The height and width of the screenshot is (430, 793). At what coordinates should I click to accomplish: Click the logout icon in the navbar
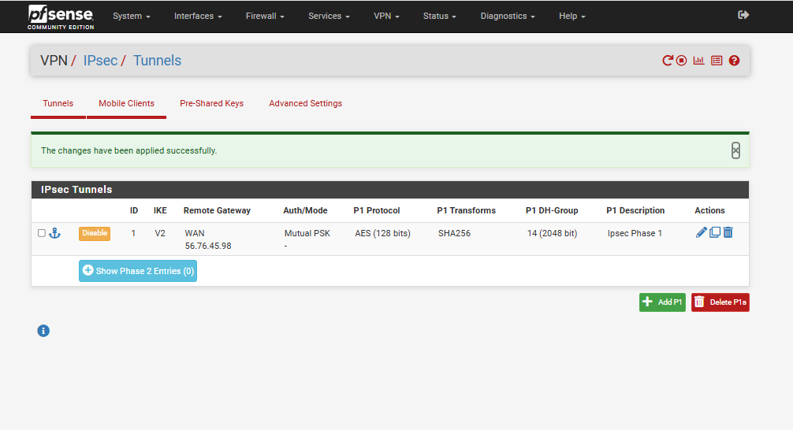(x=743, y=15)
